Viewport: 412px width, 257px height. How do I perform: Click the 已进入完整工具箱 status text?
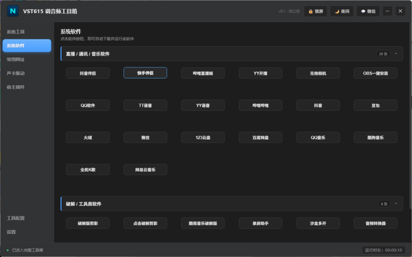point(28,250)
